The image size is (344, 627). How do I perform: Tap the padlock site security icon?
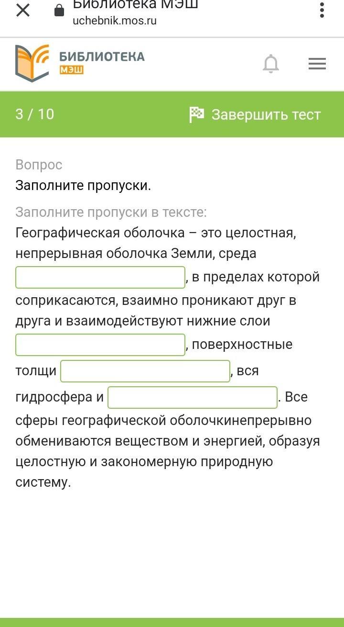[59, 10]
